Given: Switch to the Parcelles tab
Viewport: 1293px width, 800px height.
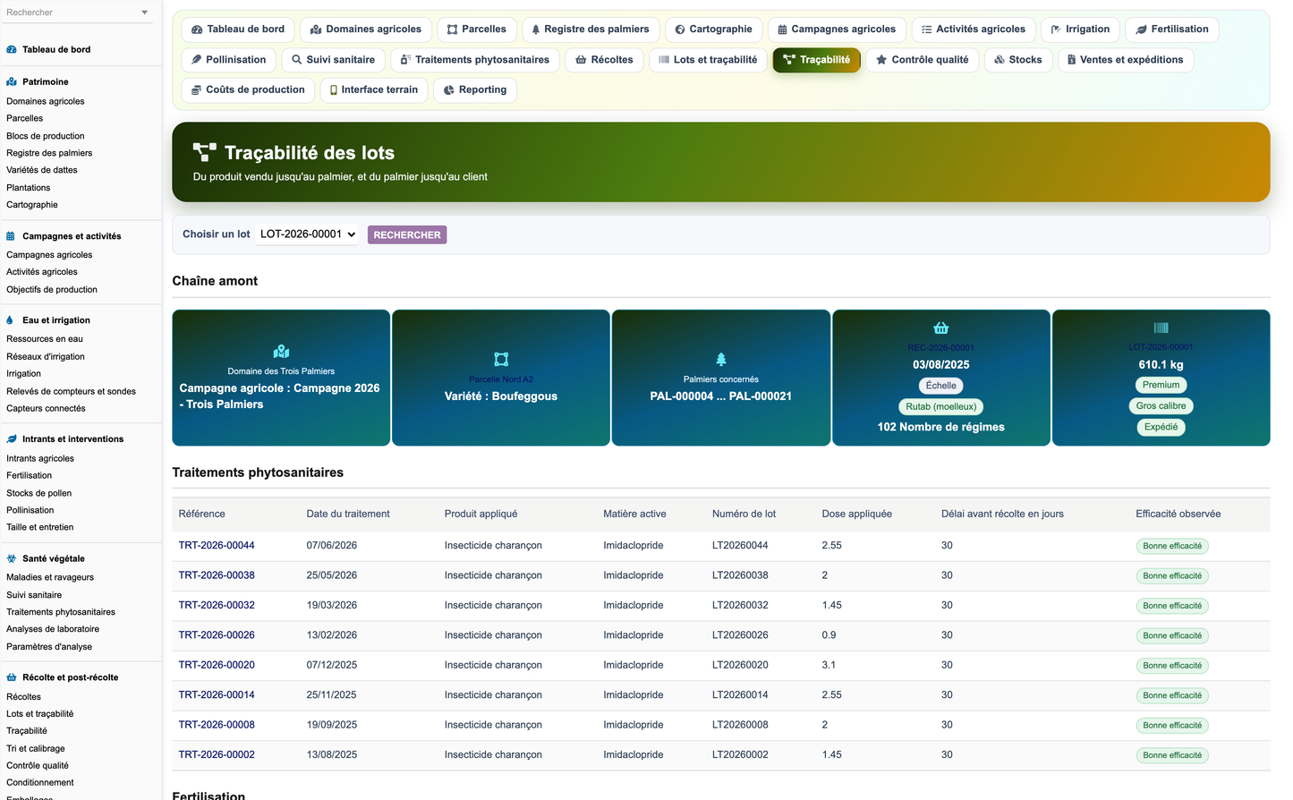Looking at the screenshot, I should pyautogui.click(x=477, y=30).
